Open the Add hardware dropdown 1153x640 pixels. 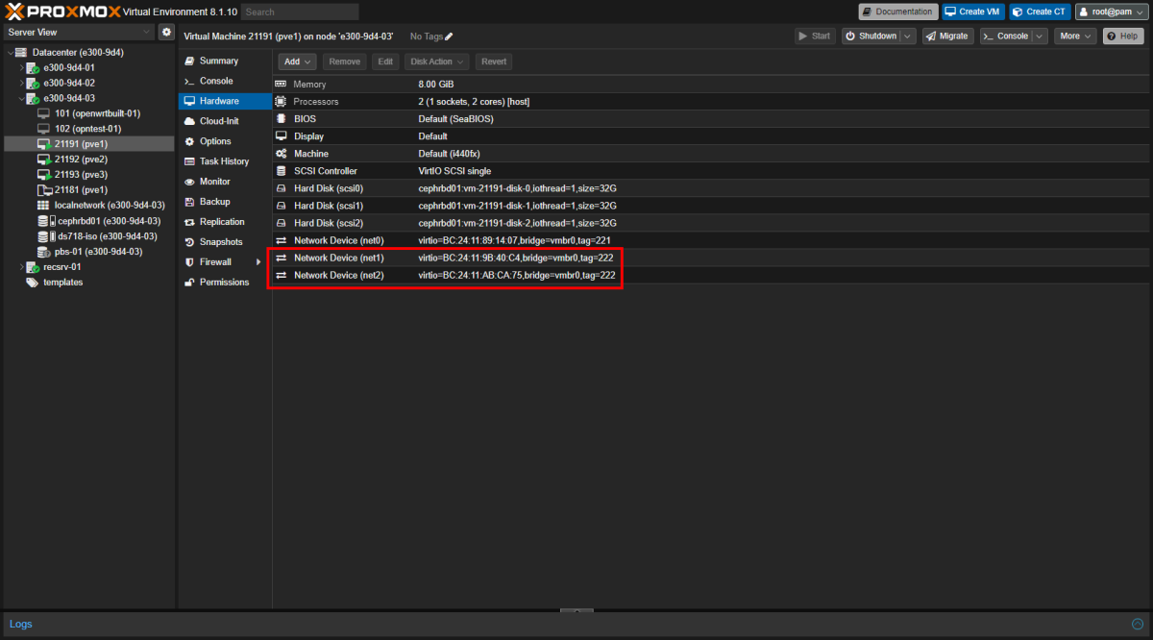point(298,62)
